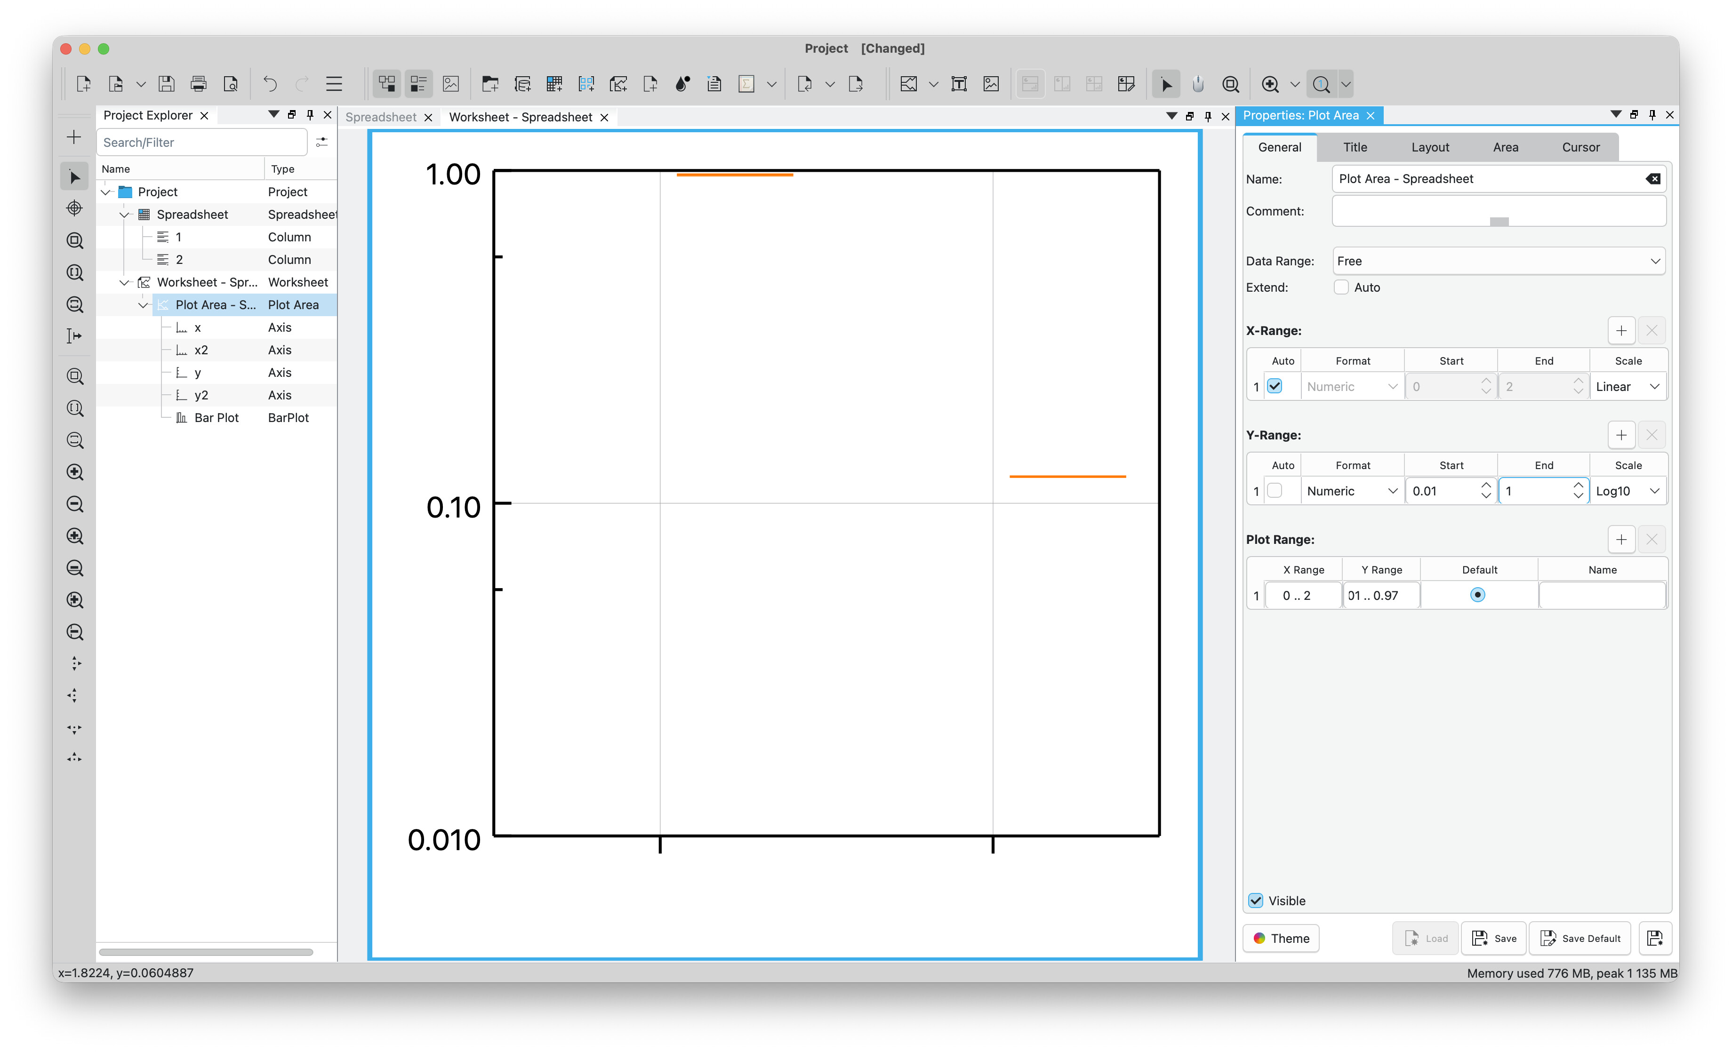Click the new worksheet plot icon

pos(618,84)
